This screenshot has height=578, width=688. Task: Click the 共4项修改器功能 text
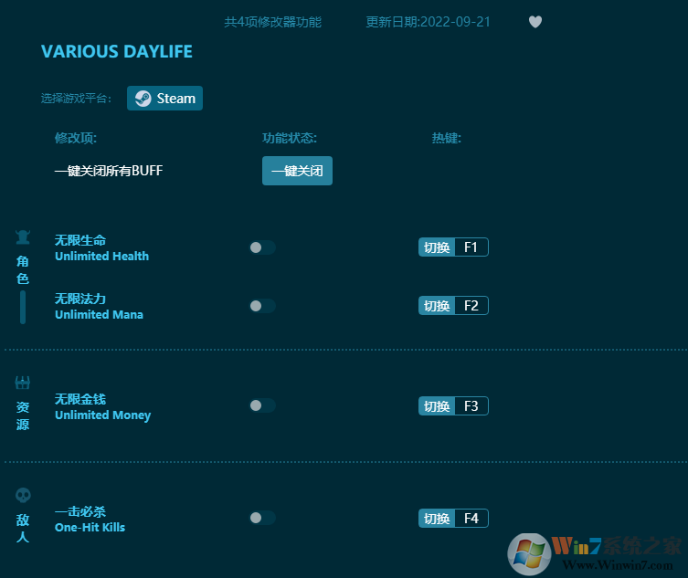point(272,22)
